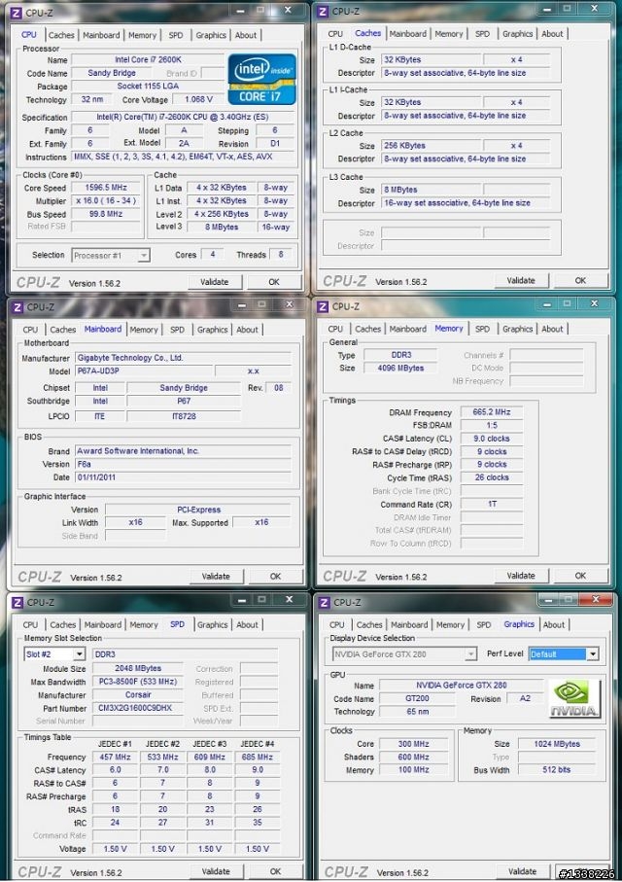This screenshot has width=622, height=882.
Task: Click the memory Size value 4096 MBytes
Action: (x=400, y=368)
